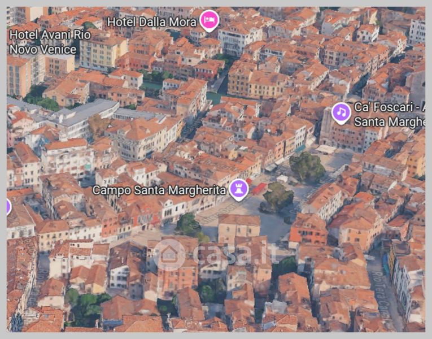Select the tree right of Campo tower pin

tap(278, 196)
